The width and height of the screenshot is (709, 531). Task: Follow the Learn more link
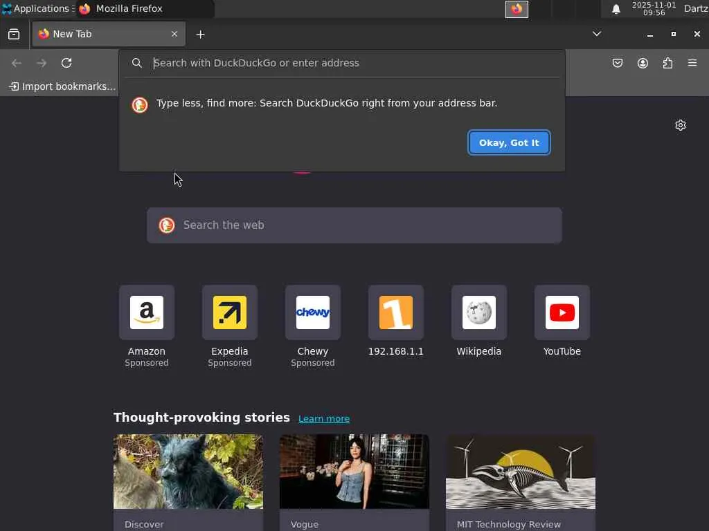click(324, 418)
